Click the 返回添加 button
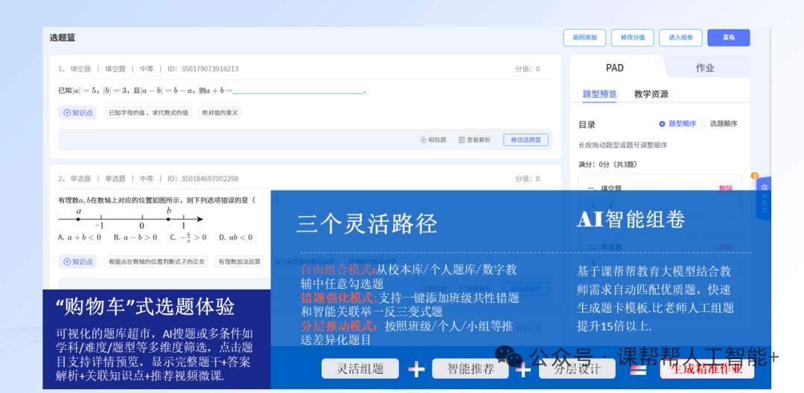 point(584,37)
